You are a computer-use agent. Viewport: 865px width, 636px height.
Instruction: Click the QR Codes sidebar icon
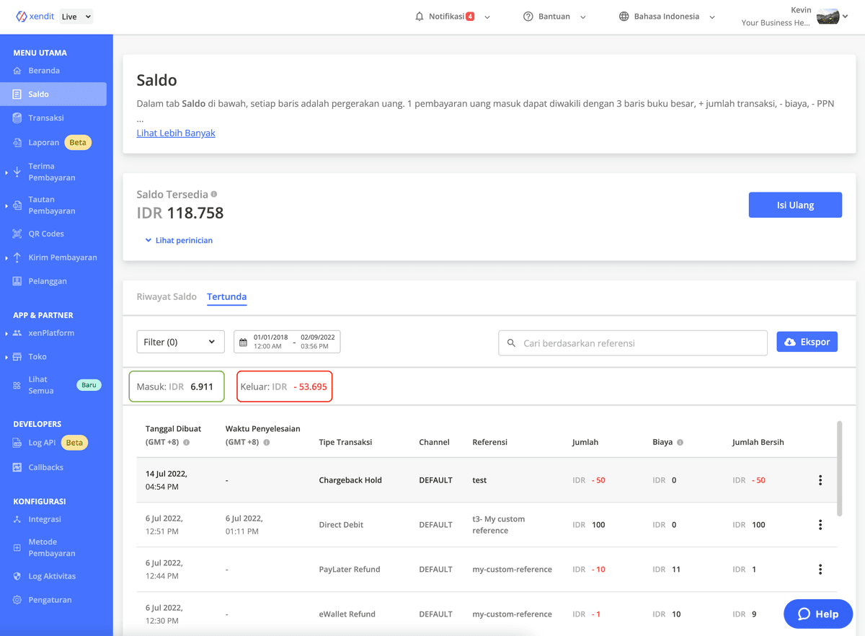click(x=17, y=234)
